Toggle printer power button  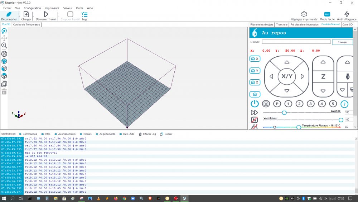pos(255,104)
